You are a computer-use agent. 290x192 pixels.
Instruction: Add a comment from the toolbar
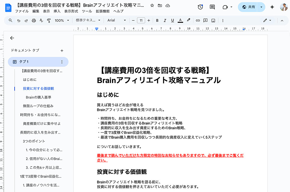coord(205,20)
